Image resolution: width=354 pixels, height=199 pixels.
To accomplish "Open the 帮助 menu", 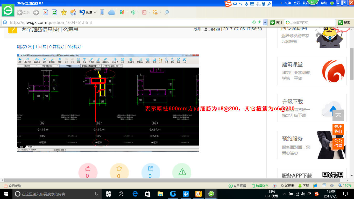I will (324, 3).
